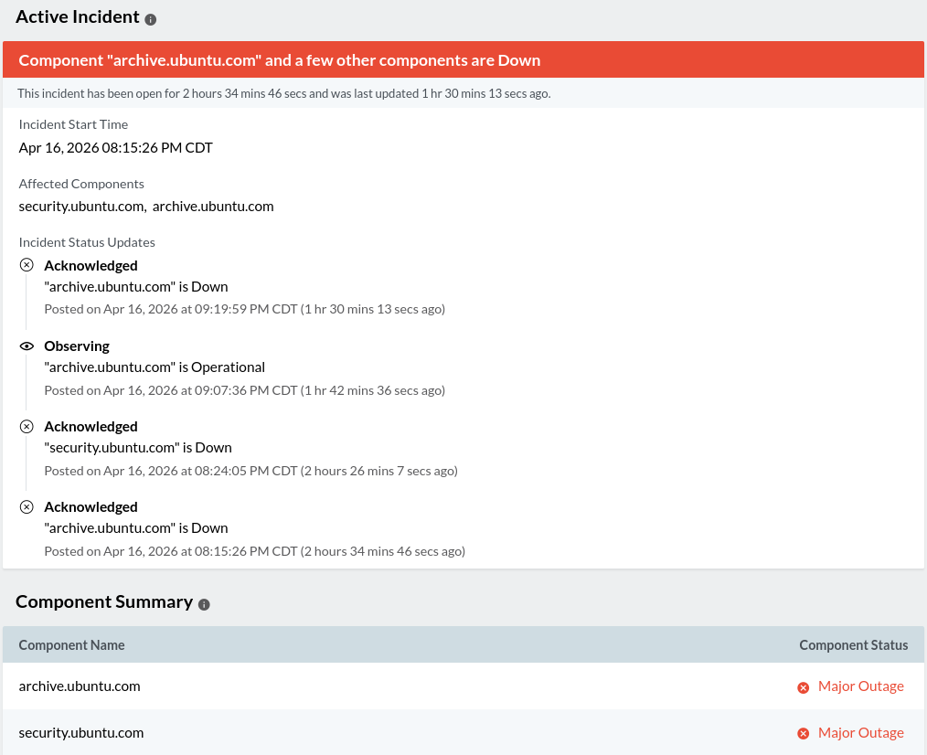The image size is (927, 755).
Task: Click security.ubuntu.com in Affected Components
Action: click(x=81, y=207)
